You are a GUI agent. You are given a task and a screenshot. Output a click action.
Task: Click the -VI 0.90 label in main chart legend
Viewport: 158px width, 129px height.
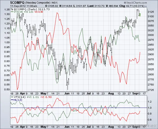pos(38,12)
